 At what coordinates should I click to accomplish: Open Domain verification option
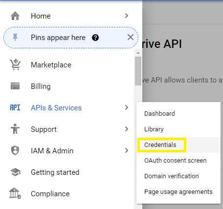coord(172,176)
